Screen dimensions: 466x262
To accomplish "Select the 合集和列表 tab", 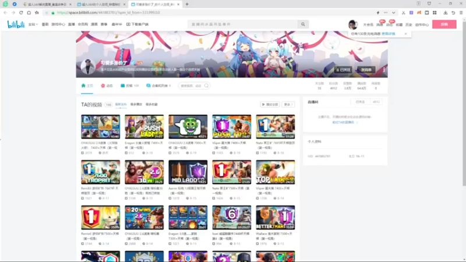I will (x=158, y=86).
